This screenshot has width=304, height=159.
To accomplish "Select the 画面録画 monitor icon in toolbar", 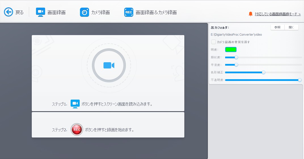I will coord(41,12).
